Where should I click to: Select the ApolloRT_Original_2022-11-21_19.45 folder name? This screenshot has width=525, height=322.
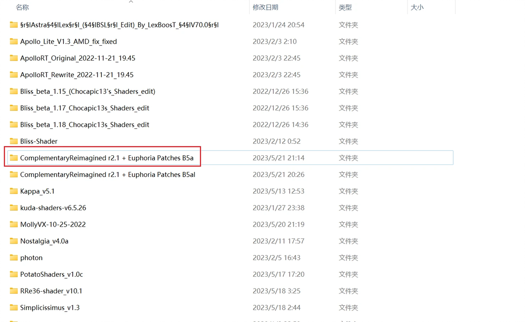coord(78,58)
